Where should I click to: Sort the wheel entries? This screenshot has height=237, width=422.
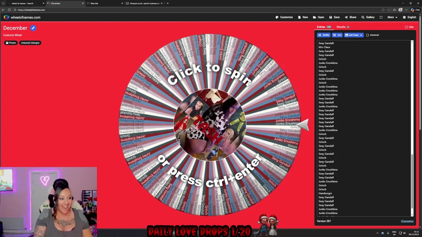[x=337, y=35]
